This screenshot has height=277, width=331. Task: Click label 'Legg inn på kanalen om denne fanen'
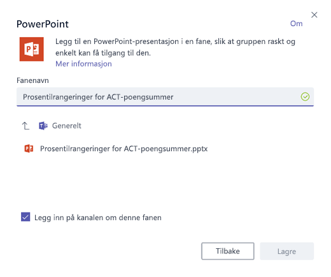[98, 218]
